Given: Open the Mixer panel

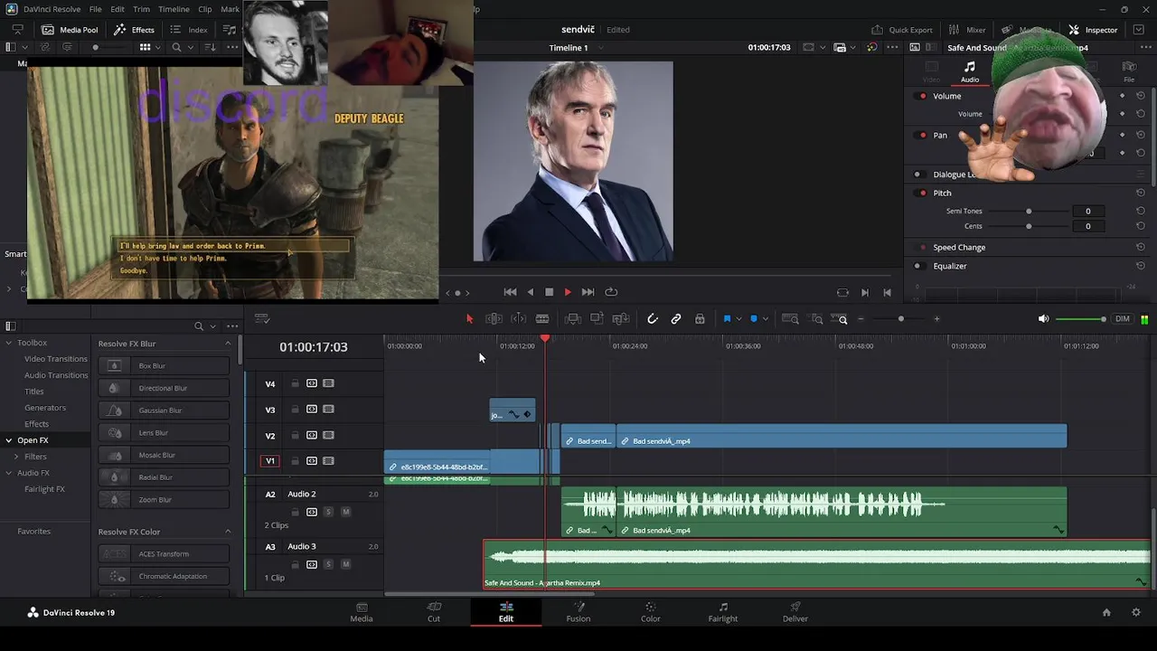Looking at the screenshot, I should [966, 30].
